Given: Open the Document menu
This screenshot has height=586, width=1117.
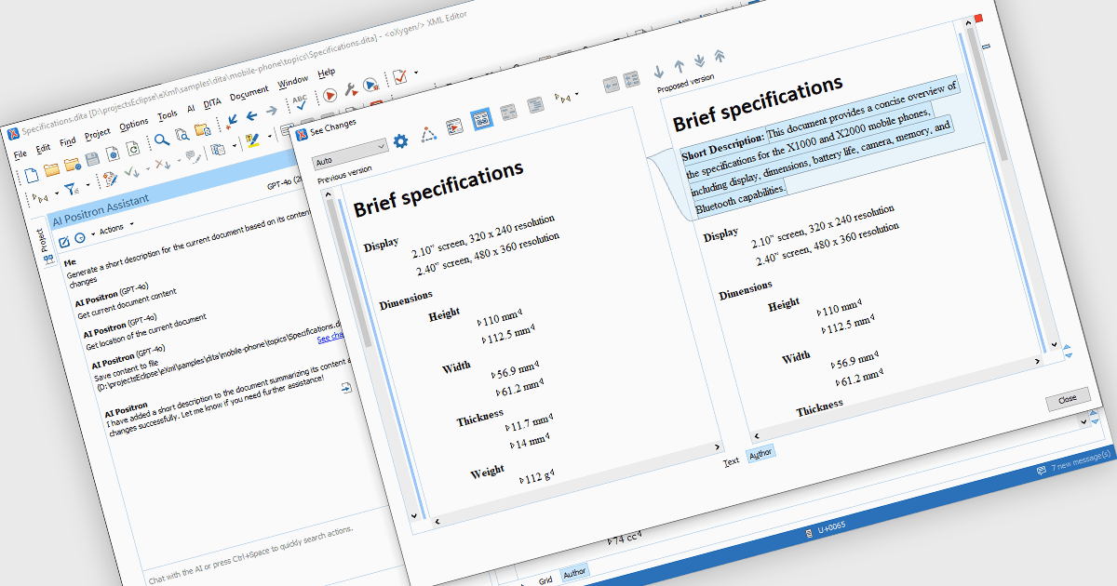Looking at the screenshot, I should tap(249, 93).
